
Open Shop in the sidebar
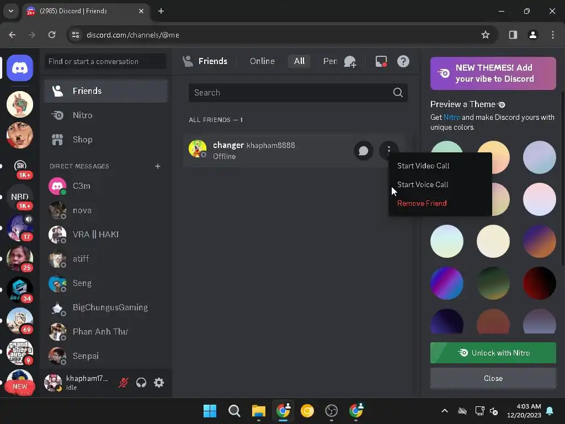pos(106,140)
